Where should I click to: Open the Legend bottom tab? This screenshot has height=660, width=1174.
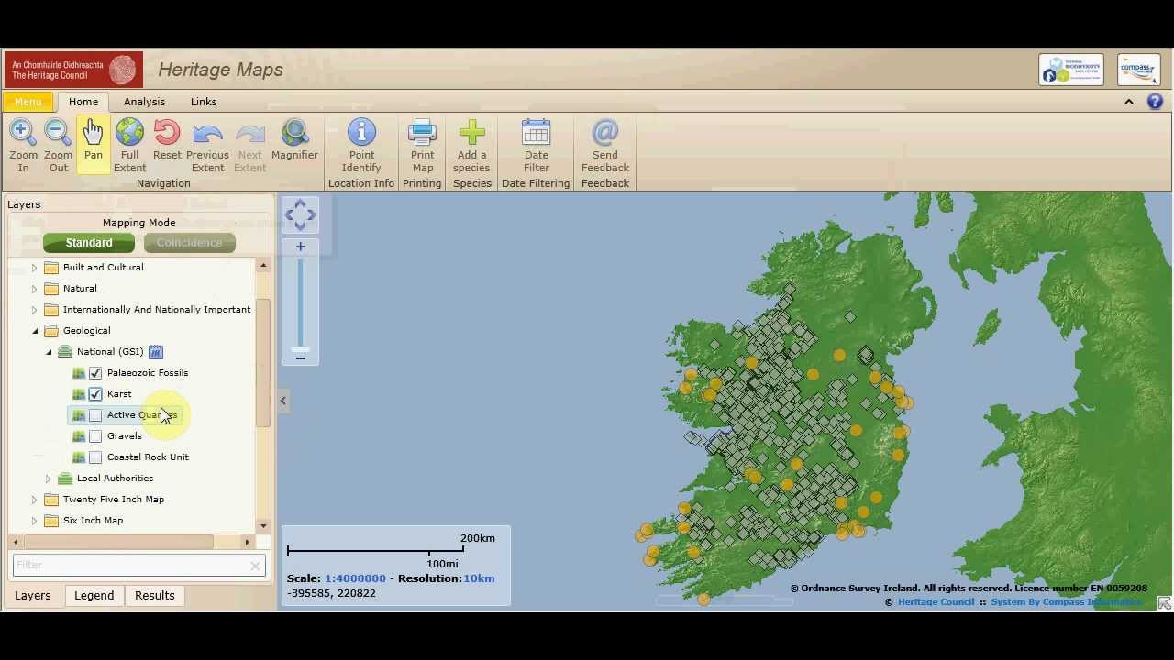pos(94,596)
